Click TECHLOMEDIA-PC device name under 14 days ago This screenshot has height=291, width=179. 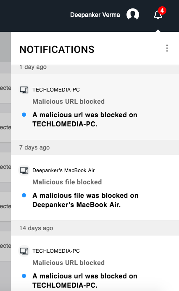click(56, 251)
